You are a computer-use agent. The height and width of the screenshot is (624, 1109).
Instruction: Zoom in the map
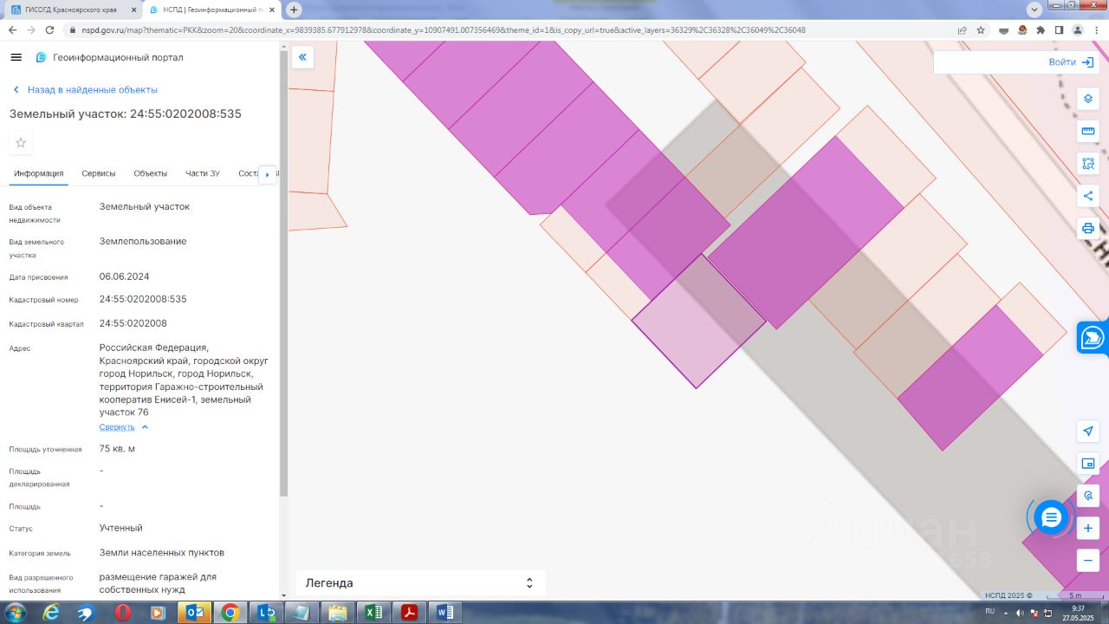tap(1088, 528)
